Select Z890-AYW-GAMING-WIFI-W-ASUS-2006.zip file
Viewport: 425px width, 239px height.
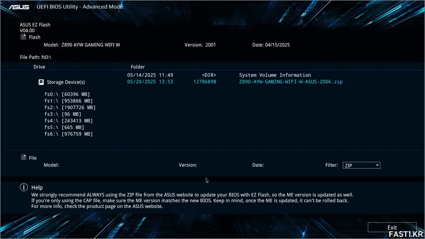[x=291, y=82]
